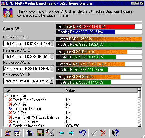Go back with the left arrow
Screen dimensions: 145x138
click(62, 133)
